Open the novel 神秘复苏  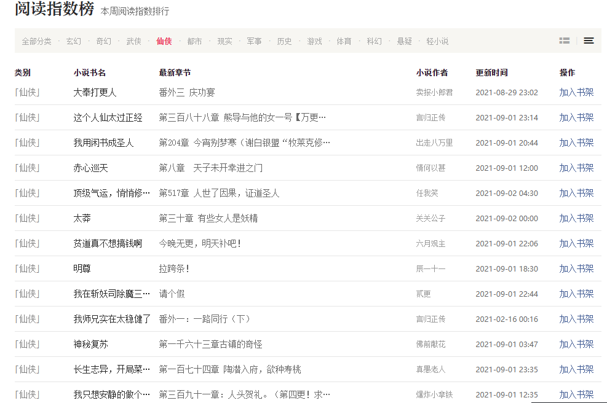pyautogui.click(x=90, y=344)
